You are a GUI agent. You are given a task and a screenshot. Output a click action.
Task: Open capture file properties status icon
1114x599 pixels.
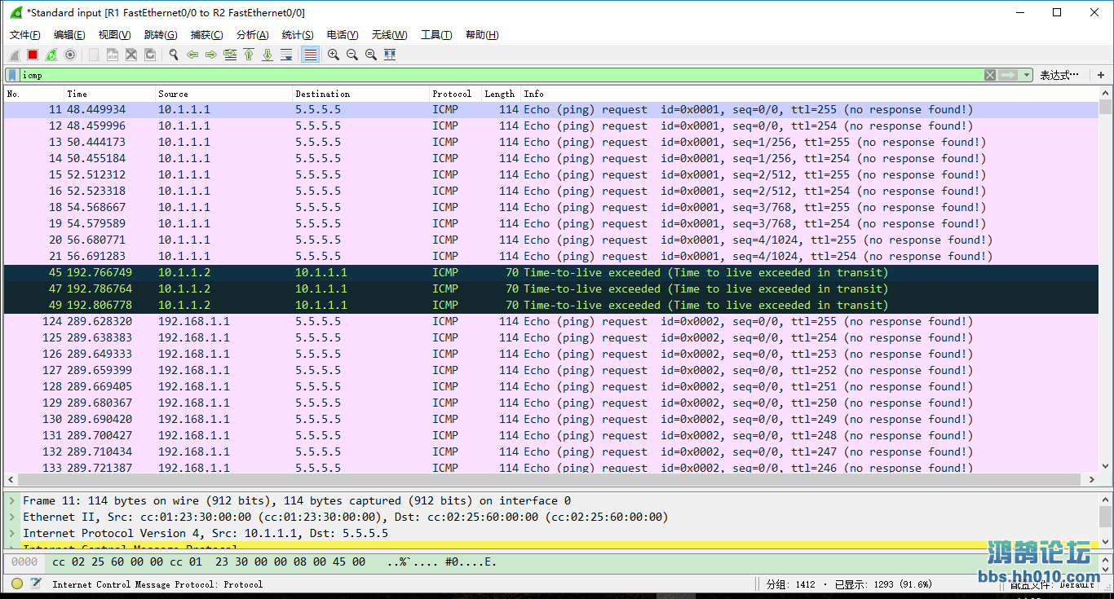[36, 584]
